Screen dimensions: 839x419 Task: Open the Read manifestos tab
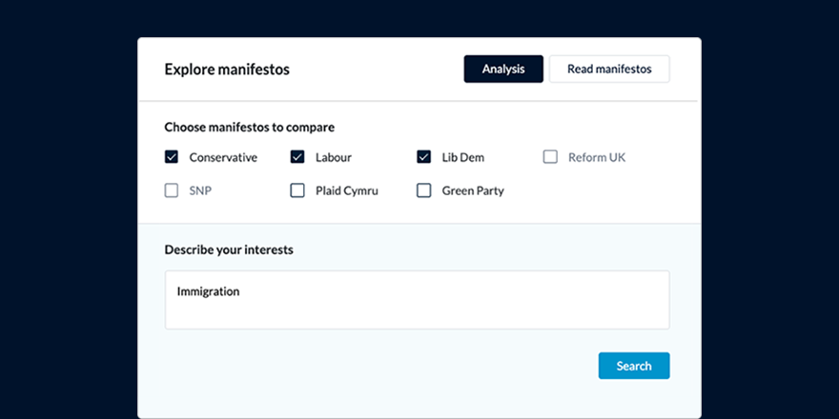[x=609, y=70]
